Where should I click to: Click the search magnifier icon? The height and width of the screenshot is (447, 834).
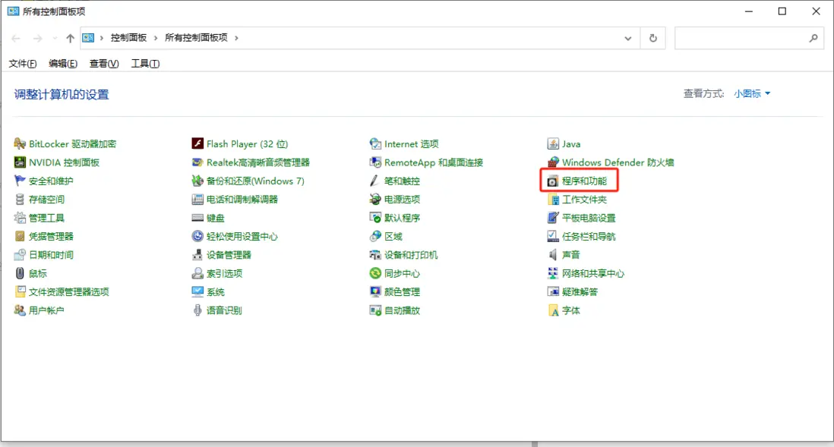point(813,38)
